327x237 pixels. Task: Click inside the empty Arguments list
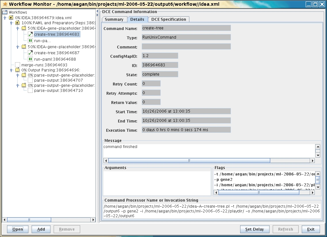(157, 183)
